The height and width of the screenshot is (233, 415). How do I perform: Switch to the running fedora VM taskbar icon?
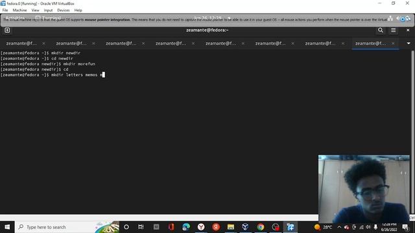(290, 227)
